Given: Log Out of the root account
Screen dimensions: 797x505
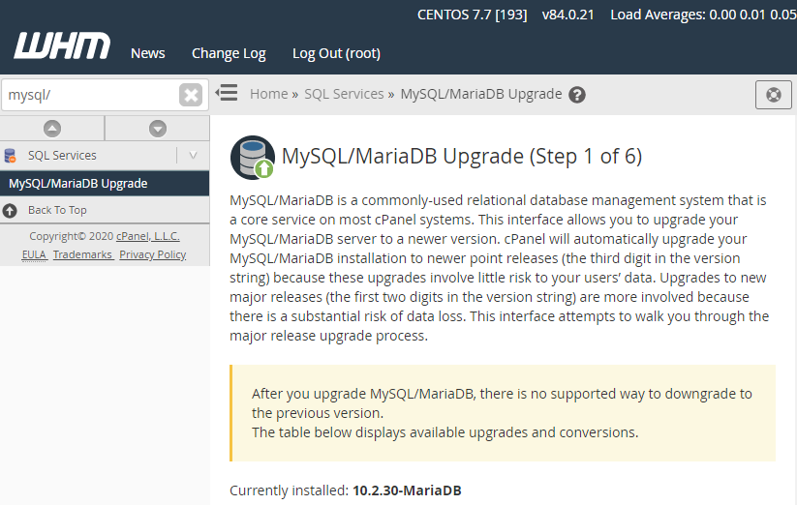Looking at the screenshot, I should coord(336,53).
